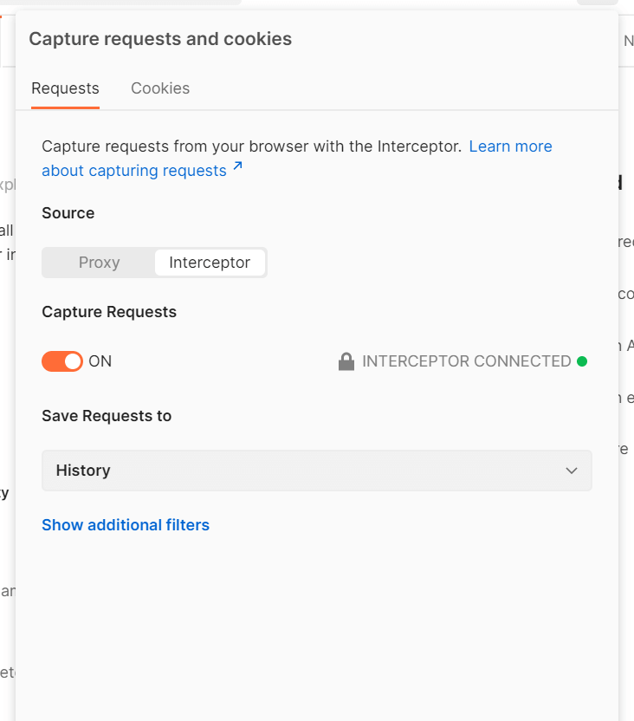Click the ON label beside the toggle
This screenshot has width=634, height=721.
point(100,361)
